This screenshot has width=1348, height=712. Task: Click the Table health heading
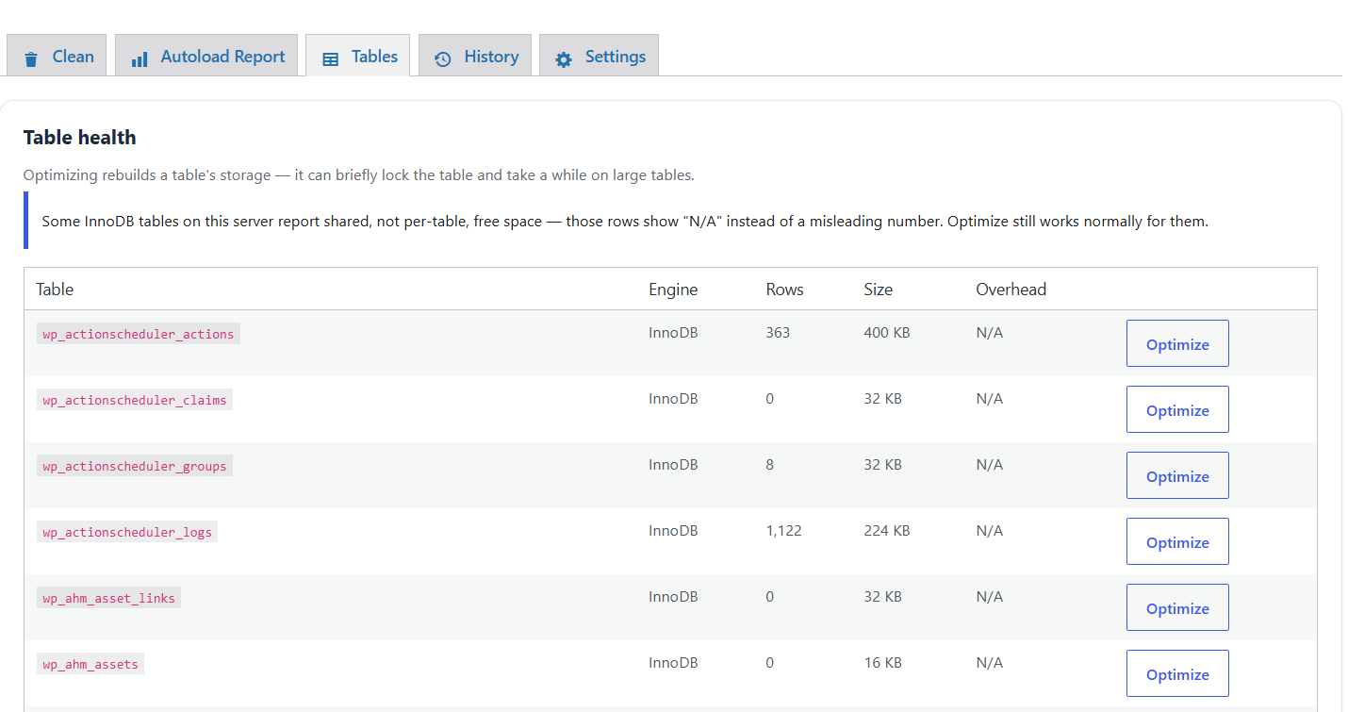pos(79,138)
